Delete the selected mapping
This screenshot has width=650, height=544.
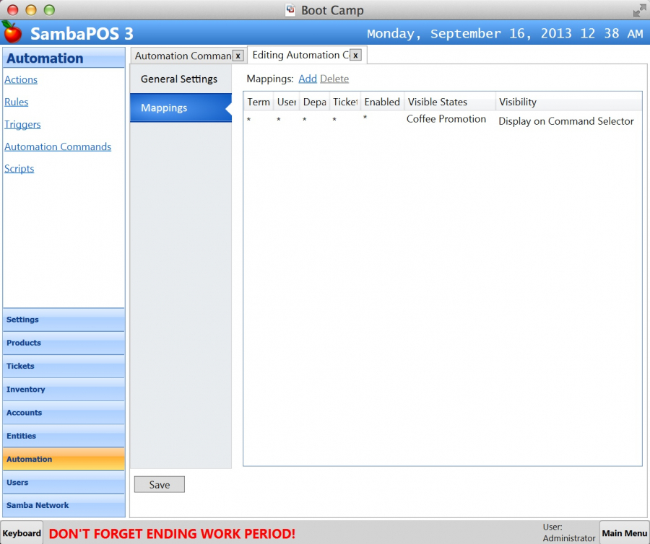334,79
